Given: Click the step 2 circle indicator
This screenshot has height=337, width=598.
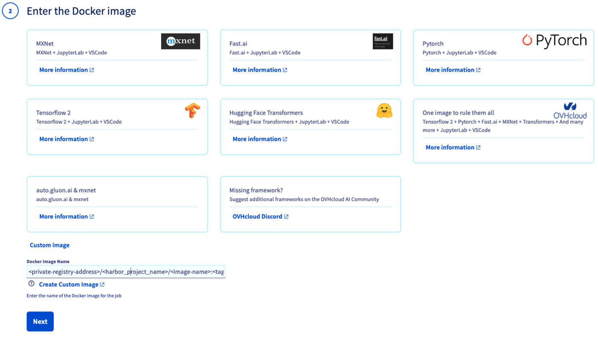Looking at the screenshot, I should pos(10,11).
